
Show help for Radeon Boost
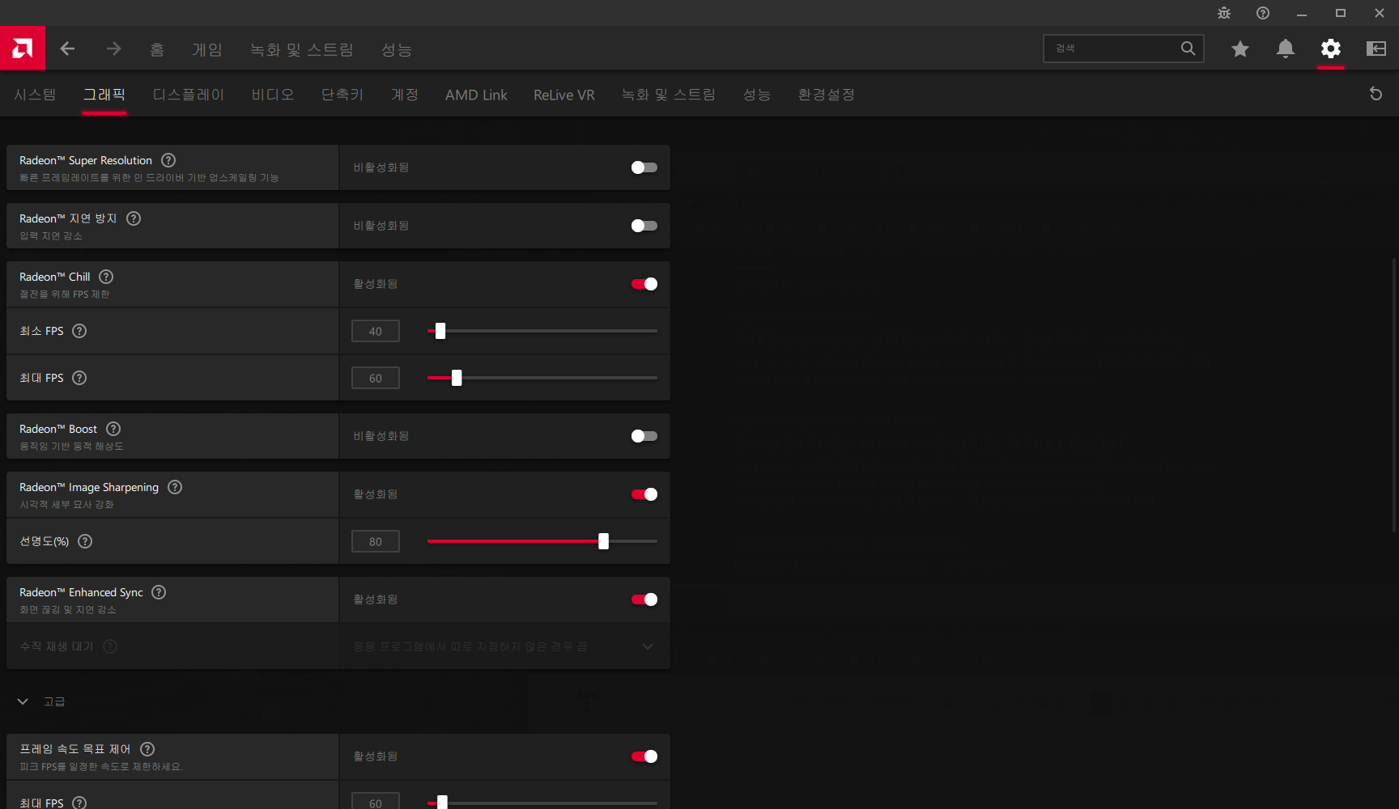coord(113,429)
